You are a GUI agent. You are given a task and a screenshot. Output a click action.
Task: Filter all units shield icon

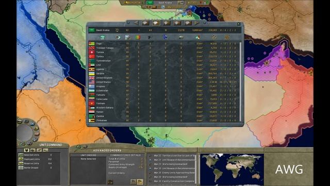[x=26, y=150]
